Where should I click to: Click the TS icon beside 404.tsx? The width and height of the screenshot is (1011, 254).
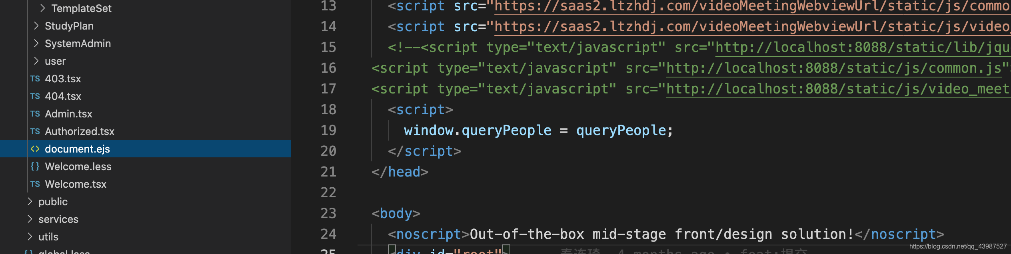coord(35,96)
